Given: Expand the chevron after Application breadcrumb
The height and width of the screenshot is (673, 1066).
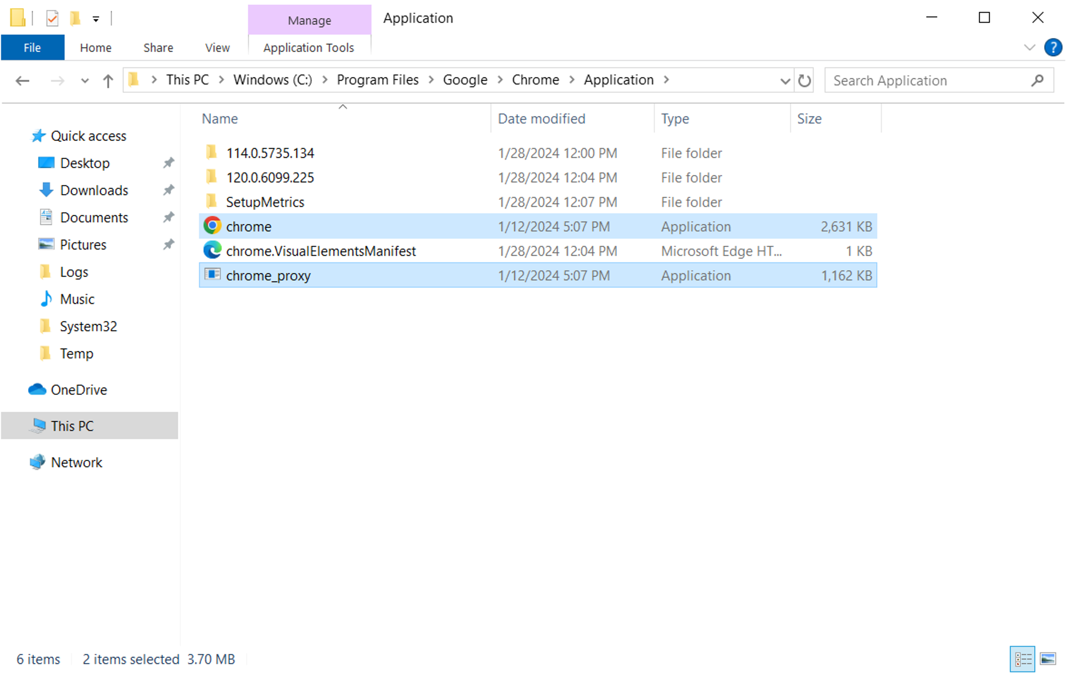Looking at the screenshot, I should click(x=666, y=80).
